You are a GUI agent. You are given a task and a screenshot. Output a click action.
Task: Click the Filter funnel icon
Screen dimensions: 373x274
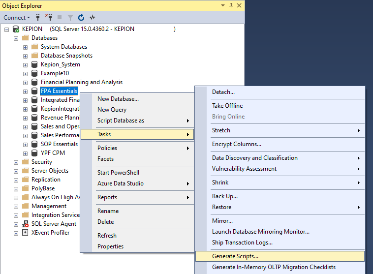click(70, 18)
